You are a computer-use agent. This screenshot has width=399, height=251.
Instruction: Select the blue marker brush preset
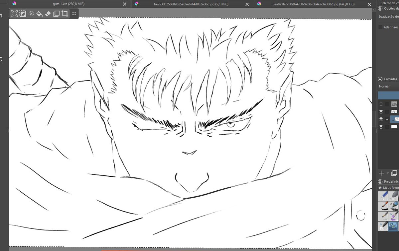coord(394,206)
